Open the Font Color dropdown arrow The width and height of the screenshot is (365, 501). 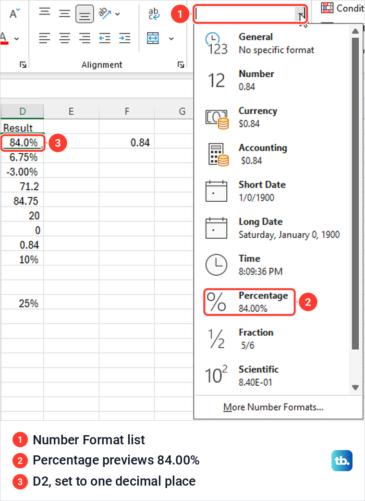pos(17,38)
